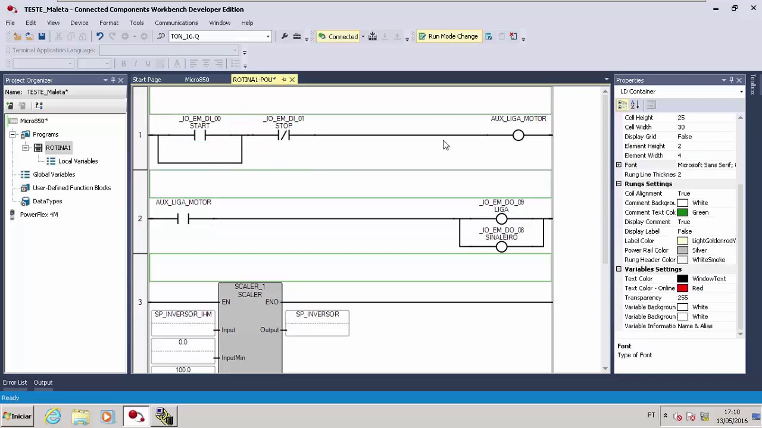The height and width of the screenshot is (428, 762).
Task: Open the File menu
Action: point(10,23)
